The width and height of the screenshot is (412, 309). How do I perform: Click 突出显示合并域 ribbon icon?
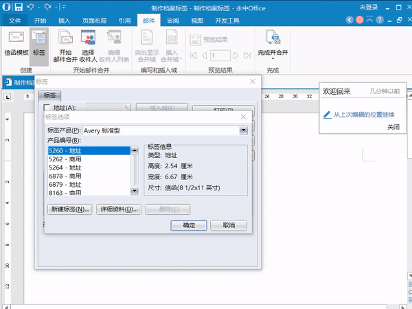(x=147, y=37)
